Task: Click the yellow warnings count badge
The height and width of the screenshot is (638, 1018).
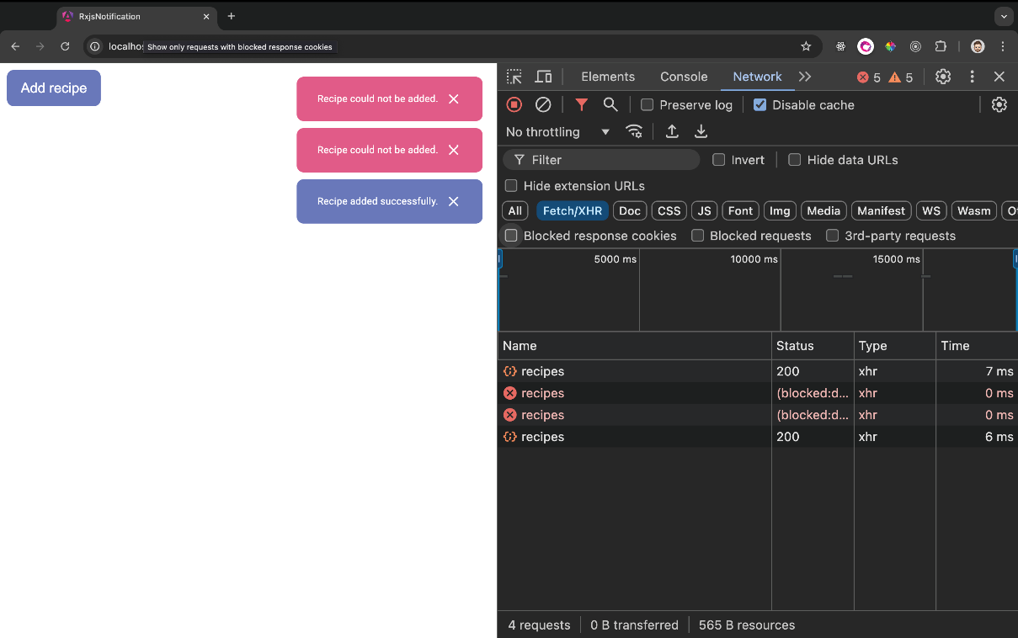Action: click(900, 77)
